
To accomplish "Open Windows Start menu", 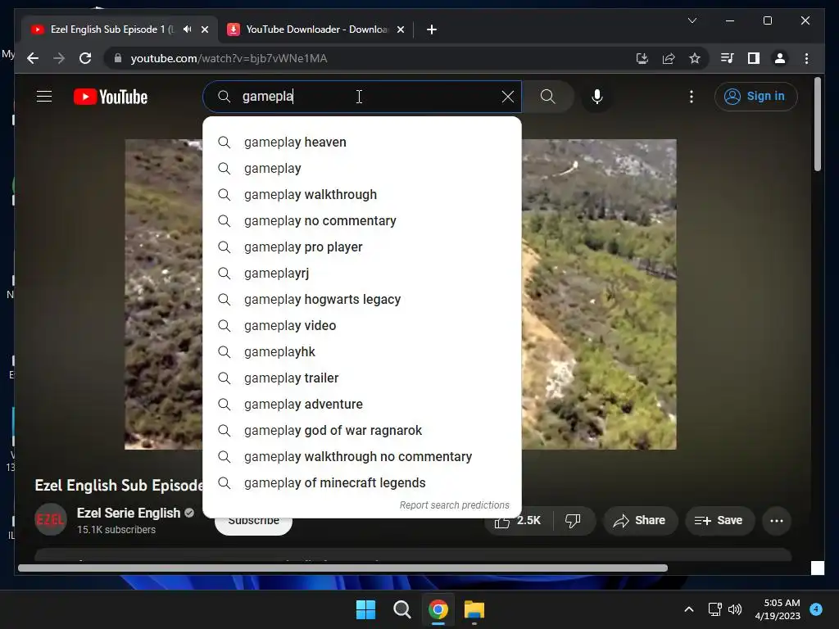I will click(x=366, y=609).
